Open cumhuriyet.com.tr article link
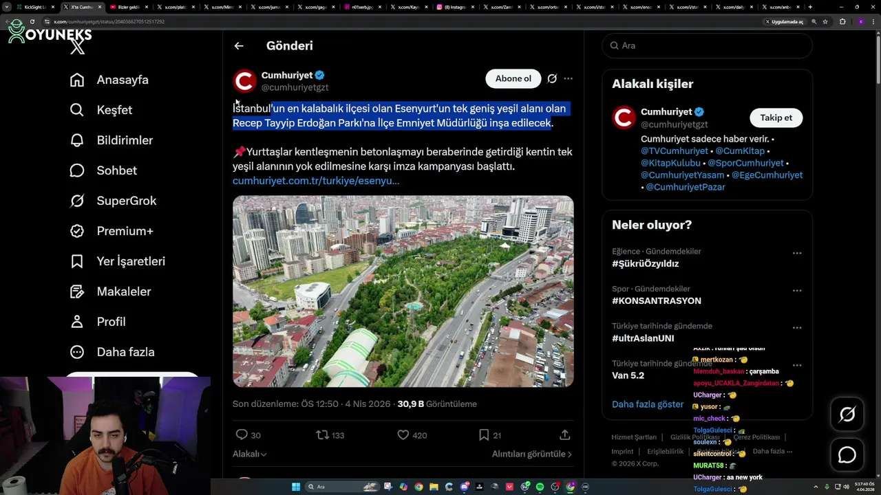This screenshot has width=881, height=495. pos(316,181)
